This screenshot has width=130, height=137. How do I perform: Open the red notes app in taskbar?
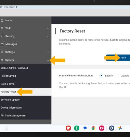tap(68, 128)
